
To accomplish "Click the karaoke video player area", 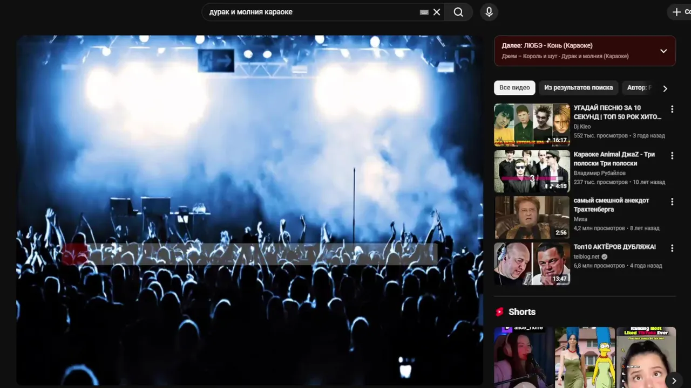I will pos(249,210).
